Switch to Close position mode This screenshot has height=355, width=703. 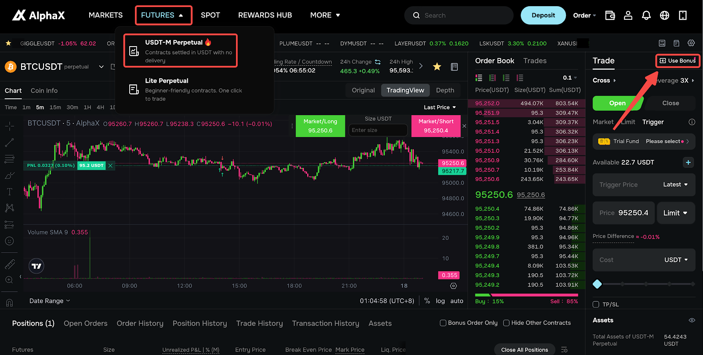pyautogui.click(x=670, y=103)
